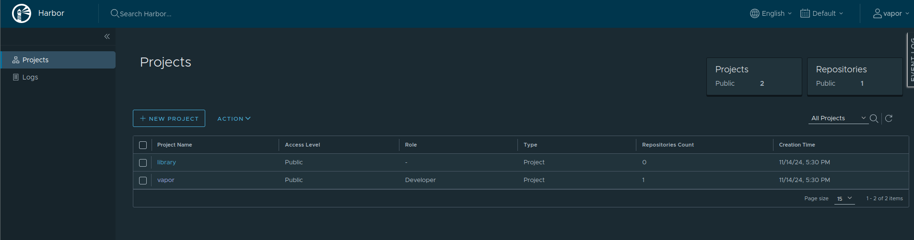Viewport: 914px width, 240px height.
Task: Open the library project link
Action: [x=166, y=162]
